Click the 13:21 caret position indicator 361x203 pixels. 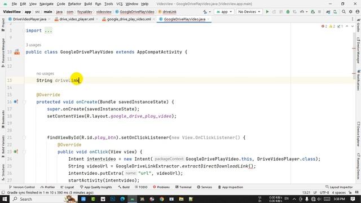coord(306,193)
